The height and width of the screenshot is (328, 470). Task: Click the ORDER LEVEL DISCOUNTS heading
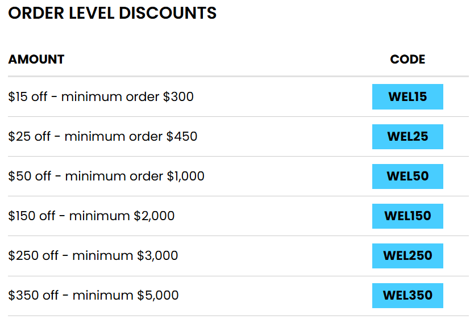(x=113, y=13)
